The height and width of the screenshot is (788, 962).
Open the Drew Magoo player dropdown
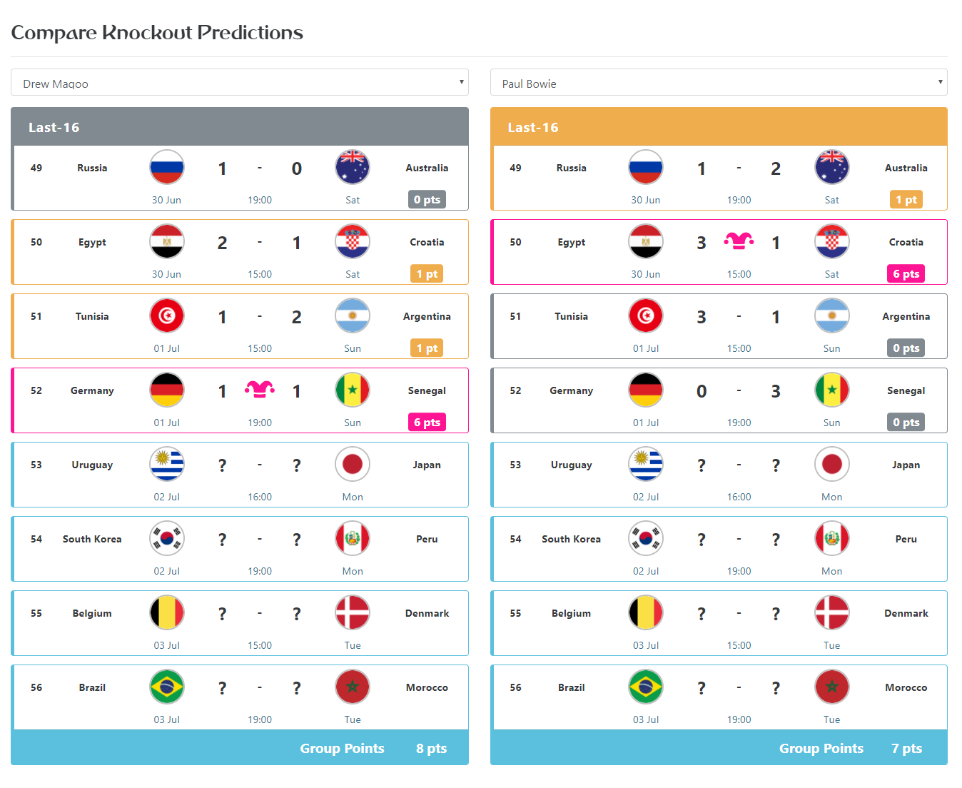[x=240, y=83]
